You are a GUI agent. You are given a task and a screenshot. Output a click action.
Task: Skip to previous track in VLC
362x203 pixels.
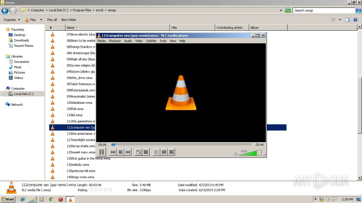click(113, 152)
